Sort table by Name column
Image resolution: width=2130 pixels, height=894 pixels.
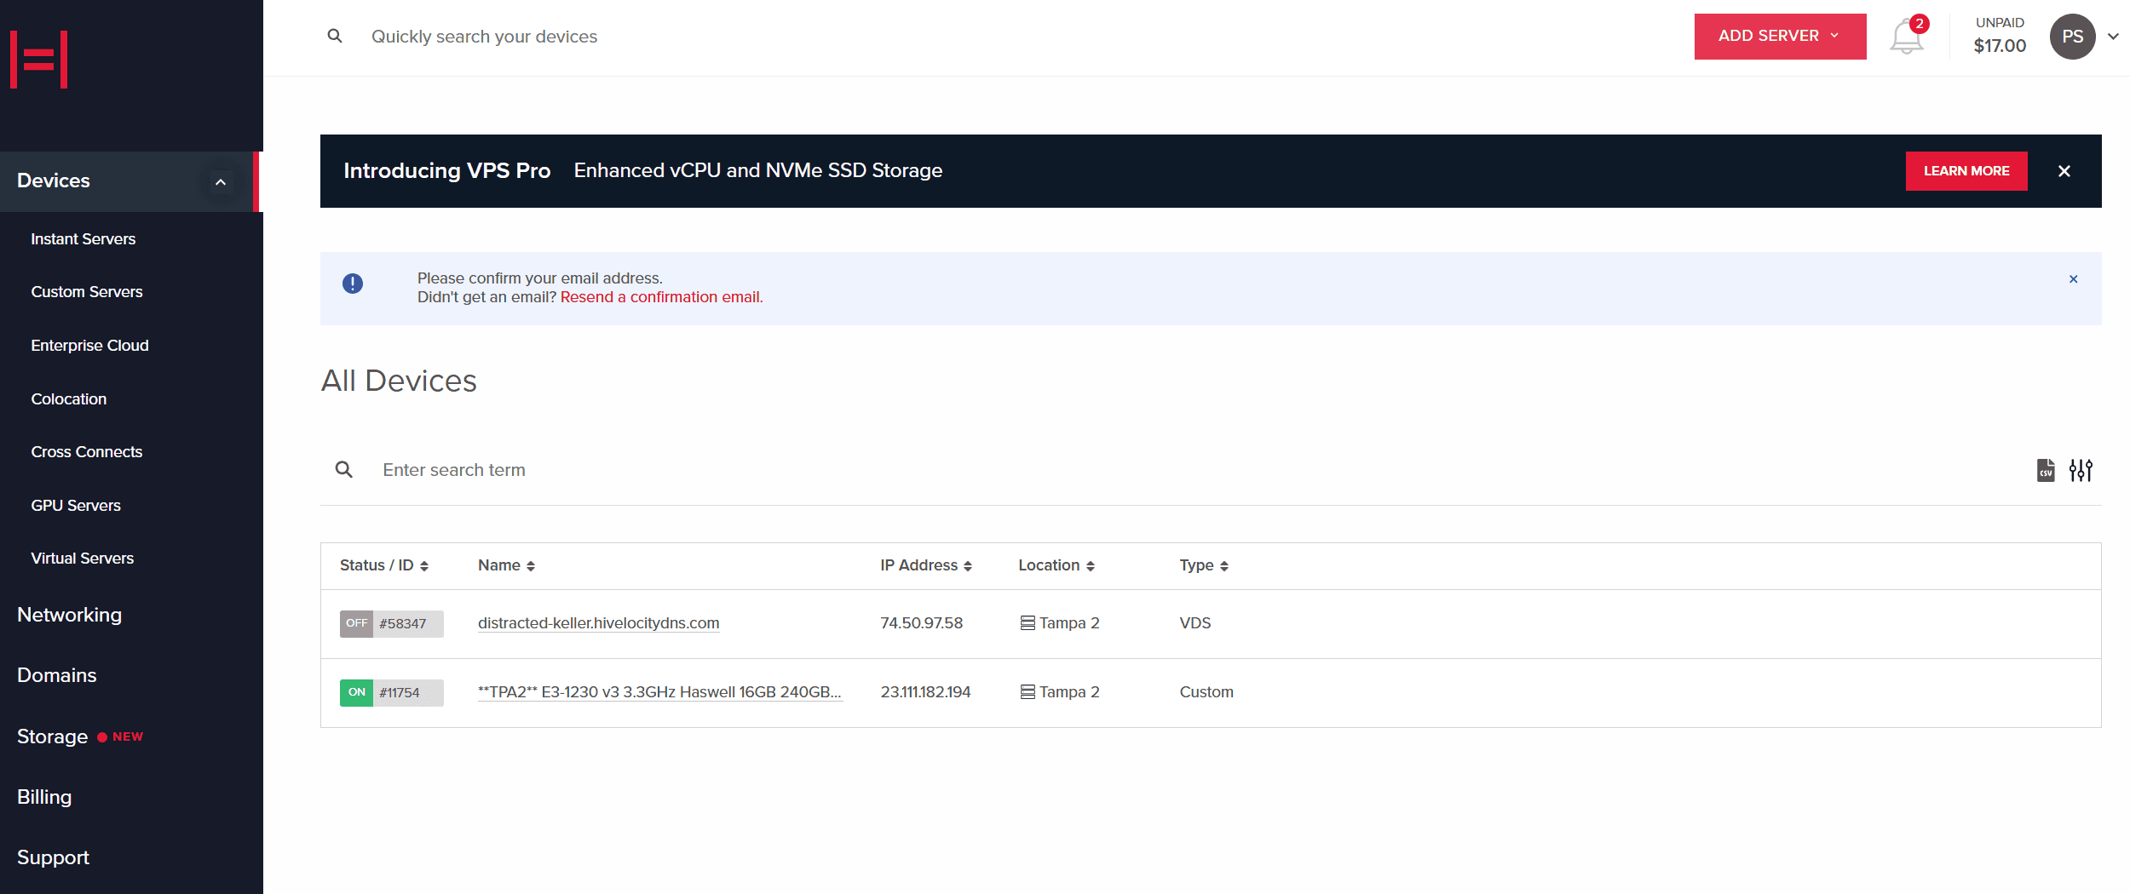click(x=506, y=565)
